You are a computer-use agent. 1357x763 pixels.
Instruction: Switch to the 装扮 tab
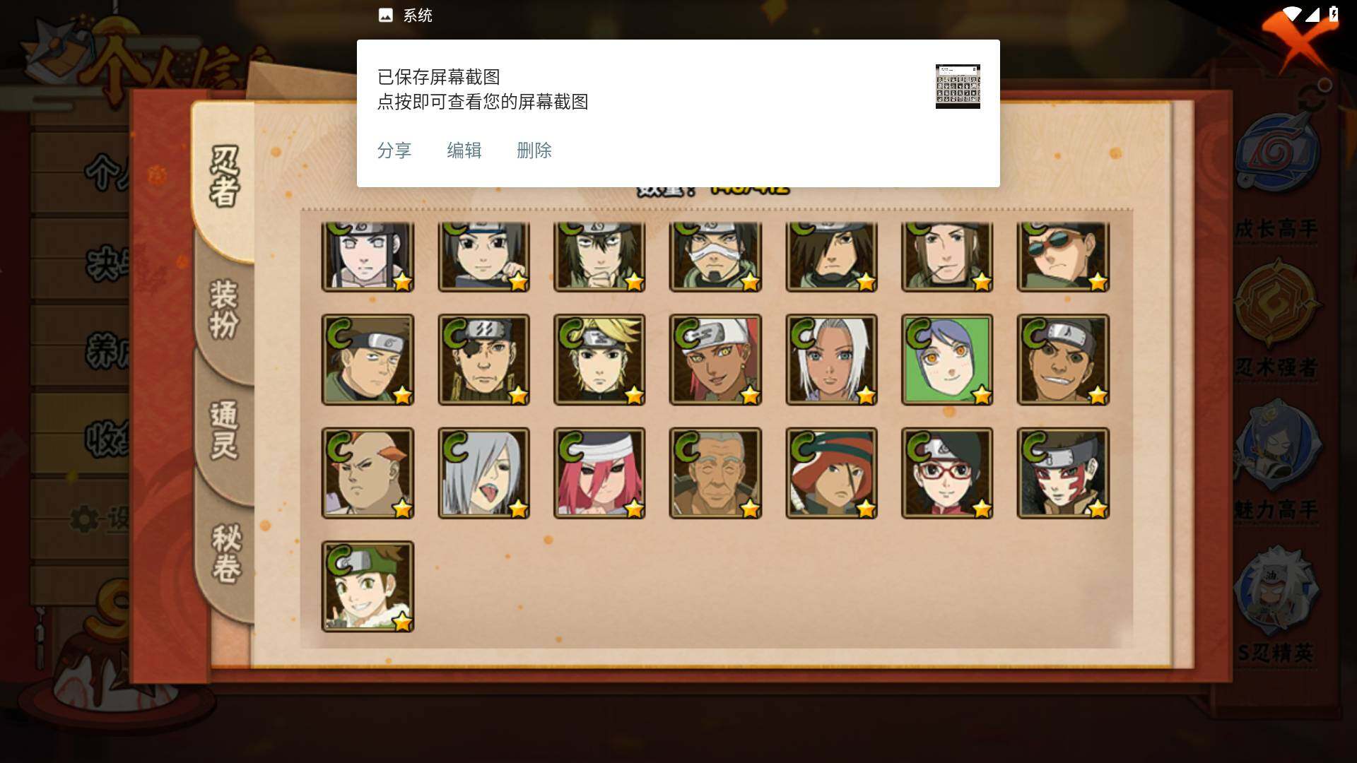(224, 309)
